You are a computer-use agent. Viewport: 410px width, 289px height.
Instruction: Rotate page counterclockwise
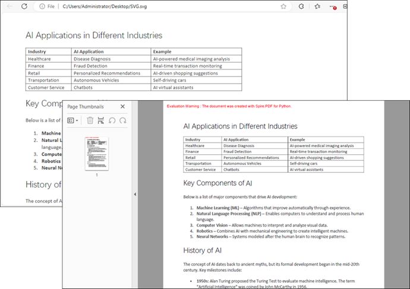click(112, 120)
